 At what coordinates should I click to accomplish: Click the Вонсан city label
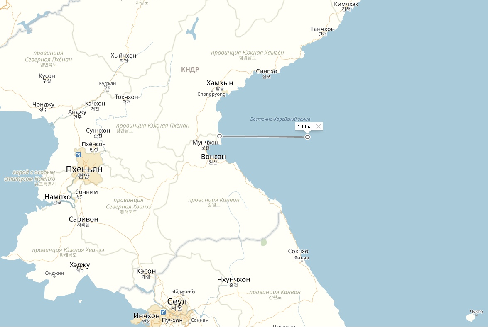(213, 157)
